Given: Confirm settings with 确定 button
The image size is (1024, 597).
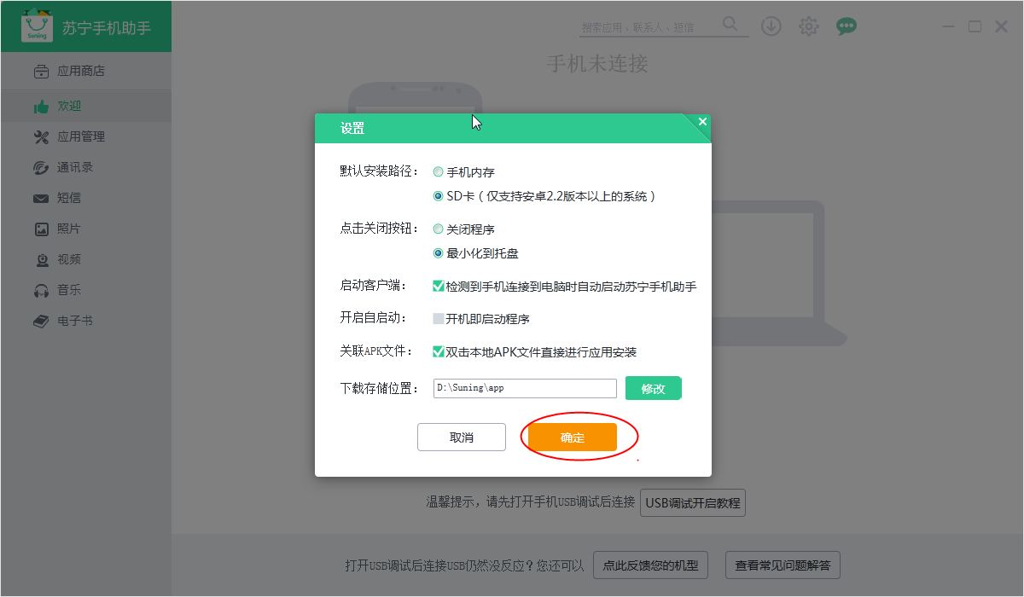Looking at the screenshot, I should 573,438.
